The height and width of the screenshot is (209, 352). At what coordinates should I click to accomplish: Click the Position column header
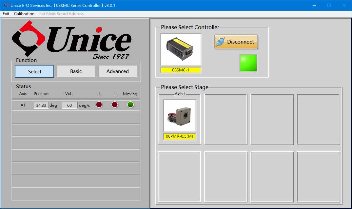(x=41, y=94)
